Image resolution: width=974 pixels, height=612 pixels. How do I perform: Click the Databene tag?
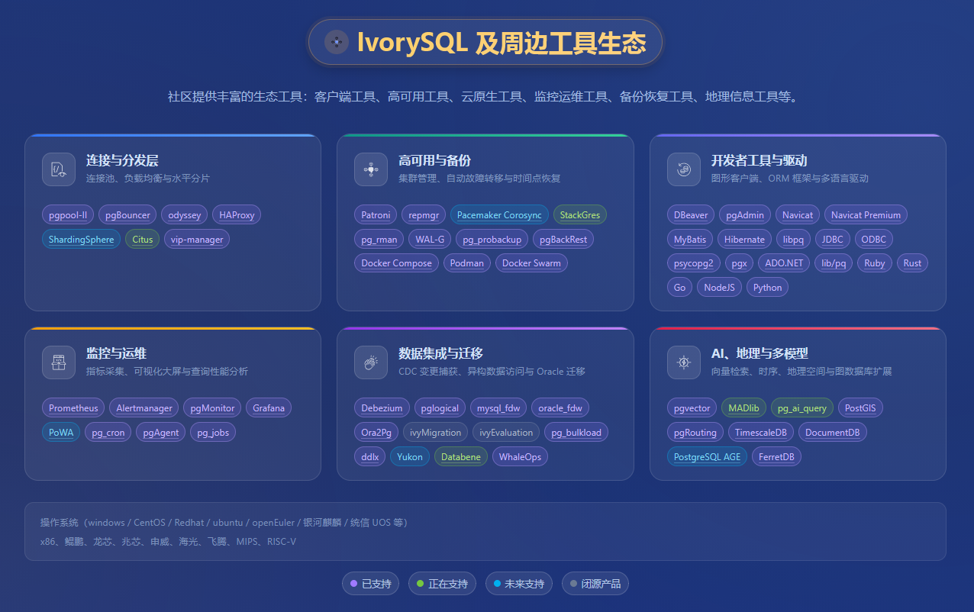tap(461, 457)
